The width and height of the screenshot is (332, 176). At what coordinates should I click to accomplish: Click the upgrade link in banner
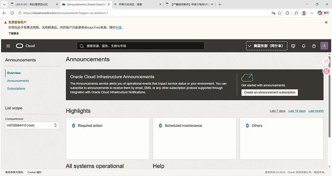[x=118, y=27]
